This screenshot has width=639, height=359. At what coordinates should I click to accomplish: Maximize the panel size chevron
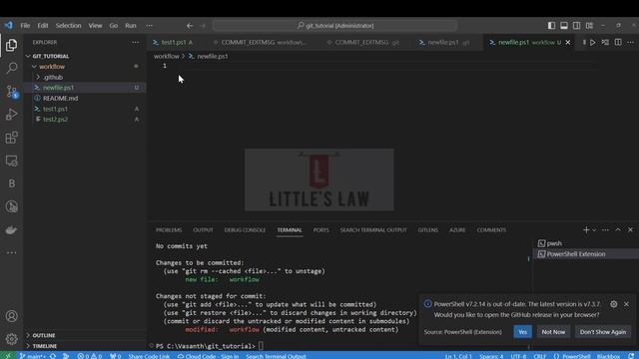618,230
